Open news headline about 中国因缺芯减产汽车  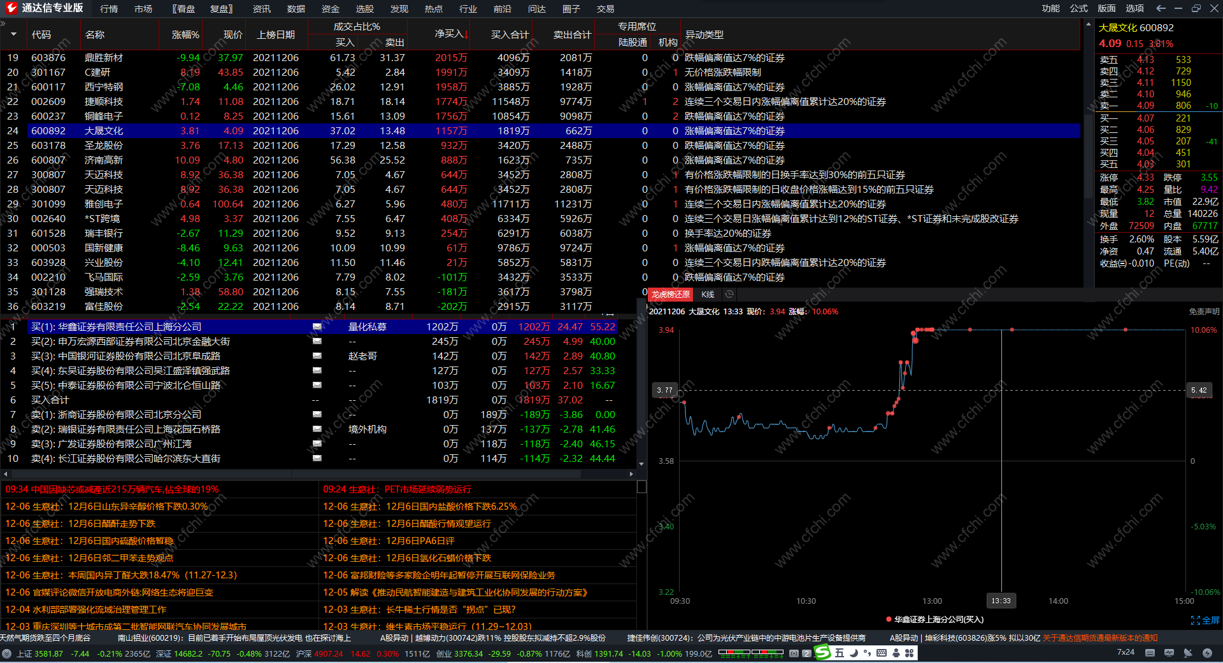[x=112, y=489]
